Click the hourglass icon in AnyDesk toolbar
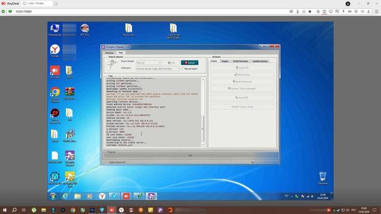 click(x=298, y=11)
